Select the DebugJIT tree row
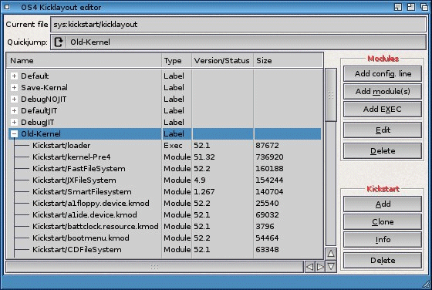Screen dimensions: 432x290 click(165, 123)
